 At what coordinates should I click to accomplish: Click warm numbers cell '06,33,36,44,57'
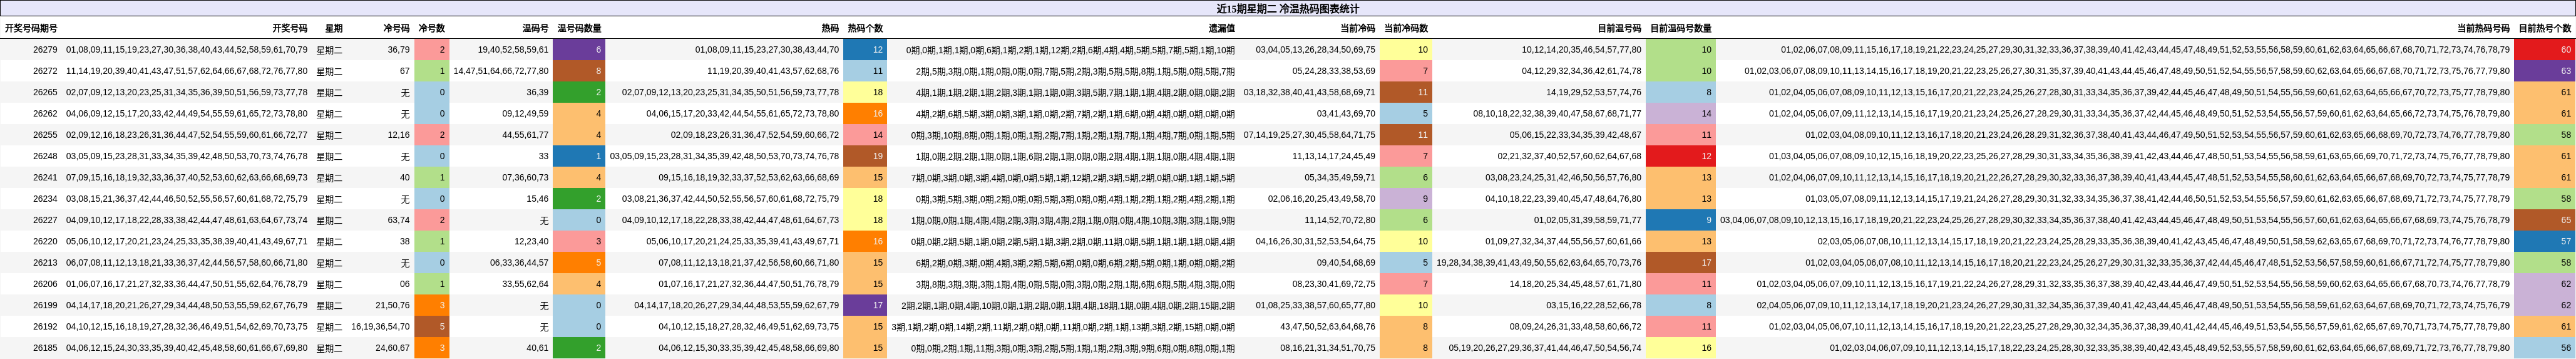(519, 262)
